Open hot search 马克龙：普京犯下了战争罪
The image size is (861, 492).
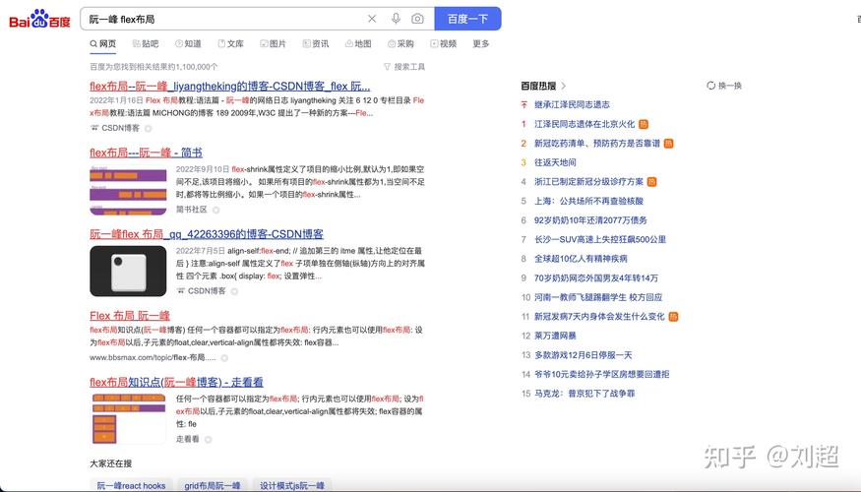(x=584, y=394)
